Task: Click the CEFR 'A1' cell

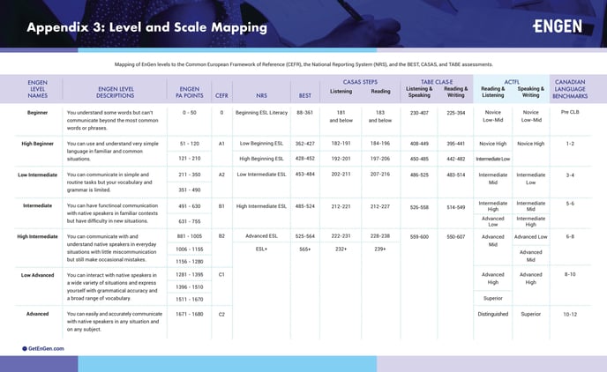Action: click(x=221, y=144)
